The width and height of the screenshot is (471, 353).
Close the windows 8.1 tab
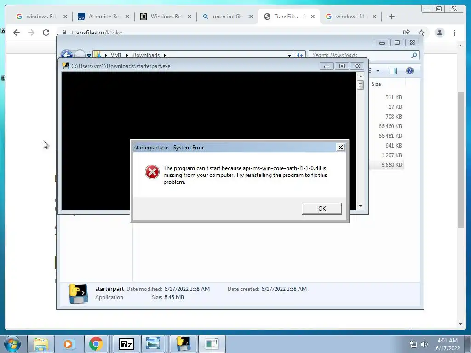click(x=65, y=17)
